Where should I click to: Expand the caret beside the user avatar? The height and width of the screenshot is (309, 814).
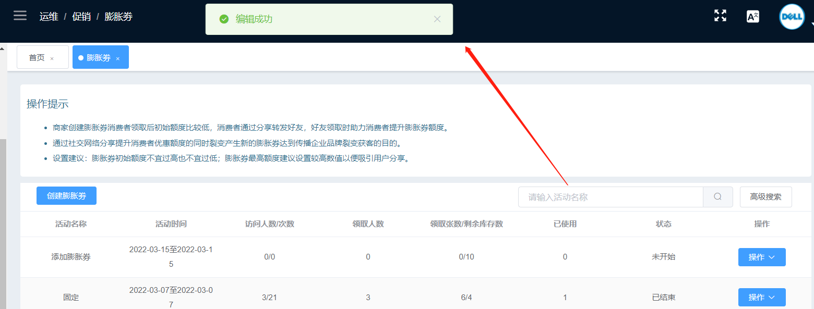[x=811, y=24]
